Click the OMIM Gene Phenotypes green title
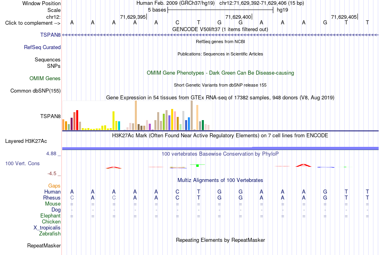The image size is (379, 255). (x=221, y=73)
